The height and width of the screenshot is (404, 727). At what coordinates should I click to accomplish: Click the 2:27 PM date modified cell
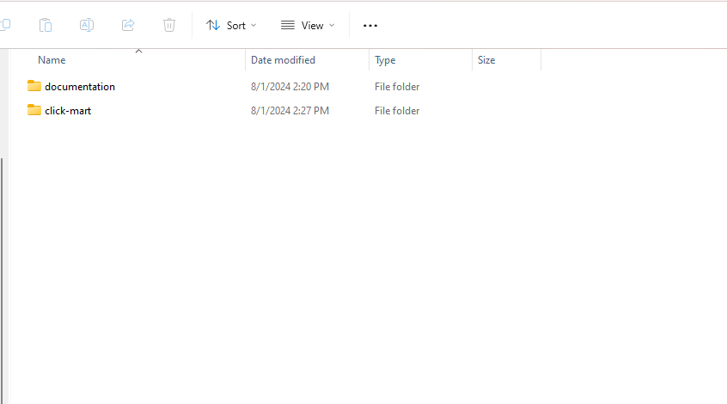point(290,111)
